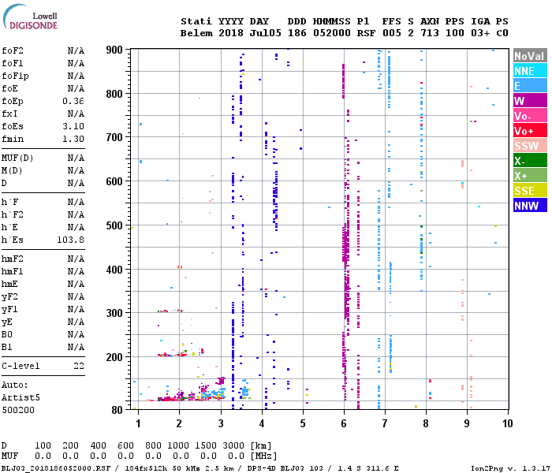Click the 6 MHz frequency axis label
Viewport: 552px width, 473px height.
coord(344,423)
